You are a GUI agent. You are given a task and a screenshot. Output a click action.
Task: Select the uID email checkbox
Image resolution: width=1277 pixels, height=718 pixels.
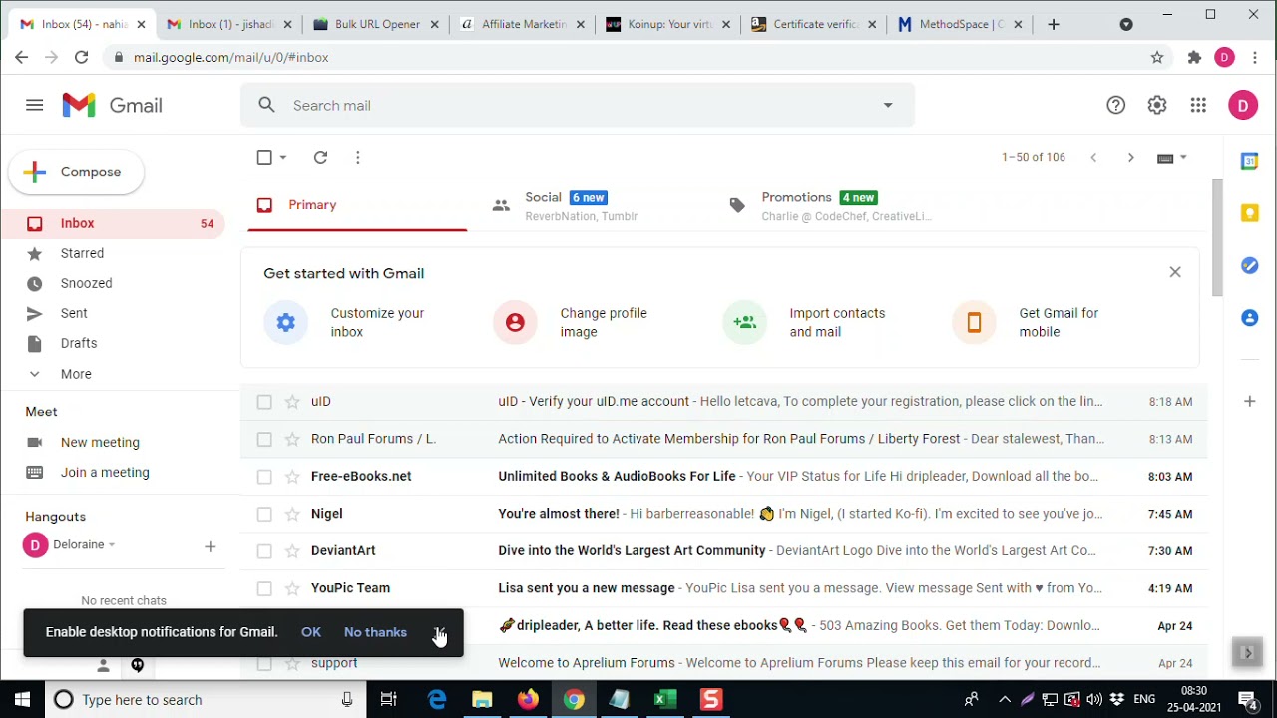[264, 402]
